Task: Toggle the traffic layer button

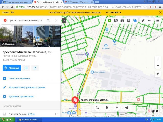Action: click(x=109, y=21)
